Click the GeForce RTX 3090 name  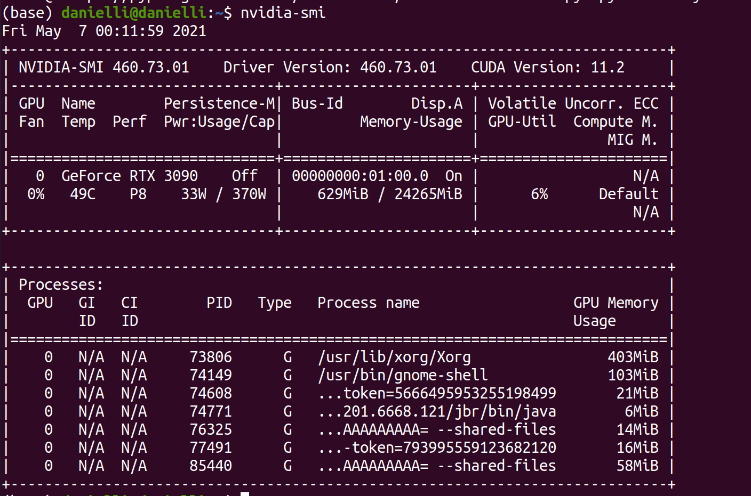pos(130,176)
